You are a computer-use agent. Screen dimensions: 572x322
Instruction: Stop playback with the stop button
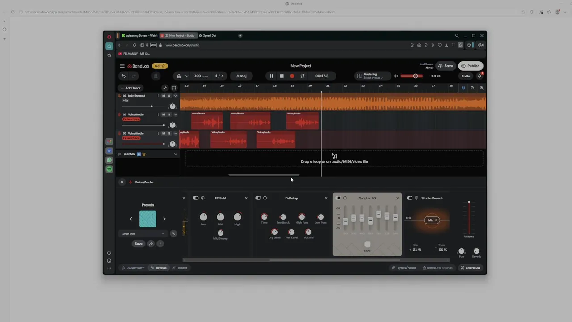point(282,76)
